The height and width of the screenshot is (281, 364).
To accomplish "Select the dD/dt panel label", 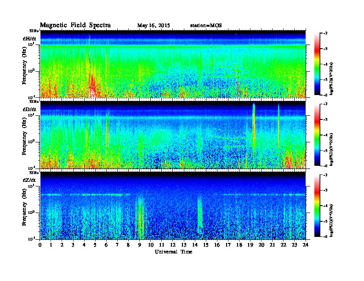I will click(29, 109).
